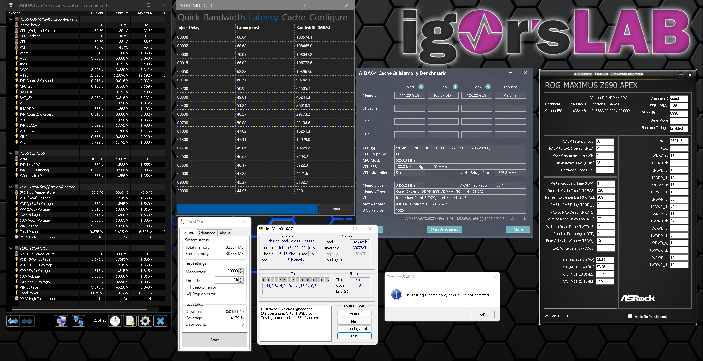Click the Copy info icon in AIDA64
This screenshot has height=361, width=703.
click(x=488, y=87)
